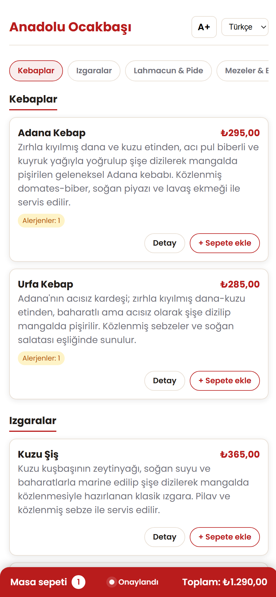Click the Toplam ₺1.290,00 total
Image resolution: width=276 pixels, height=597 pixels.
(x=225, y=582)
